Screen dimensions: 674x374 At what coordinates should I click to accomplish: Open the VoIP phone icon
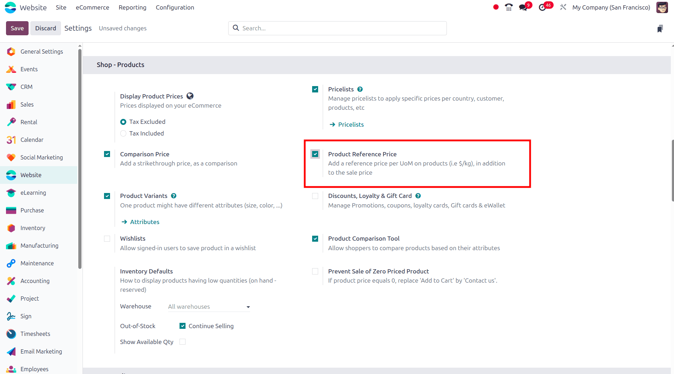509,7
